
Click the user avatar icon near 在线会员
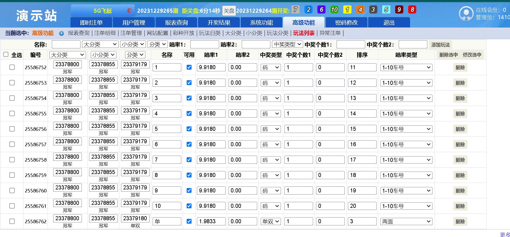pyautogui.click(x=466, y=13)
